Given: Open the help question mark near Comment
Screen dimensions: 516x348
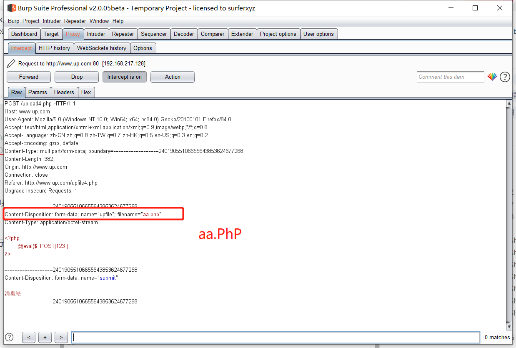Looking at the screenshot, I should click(x=505, y=77).
